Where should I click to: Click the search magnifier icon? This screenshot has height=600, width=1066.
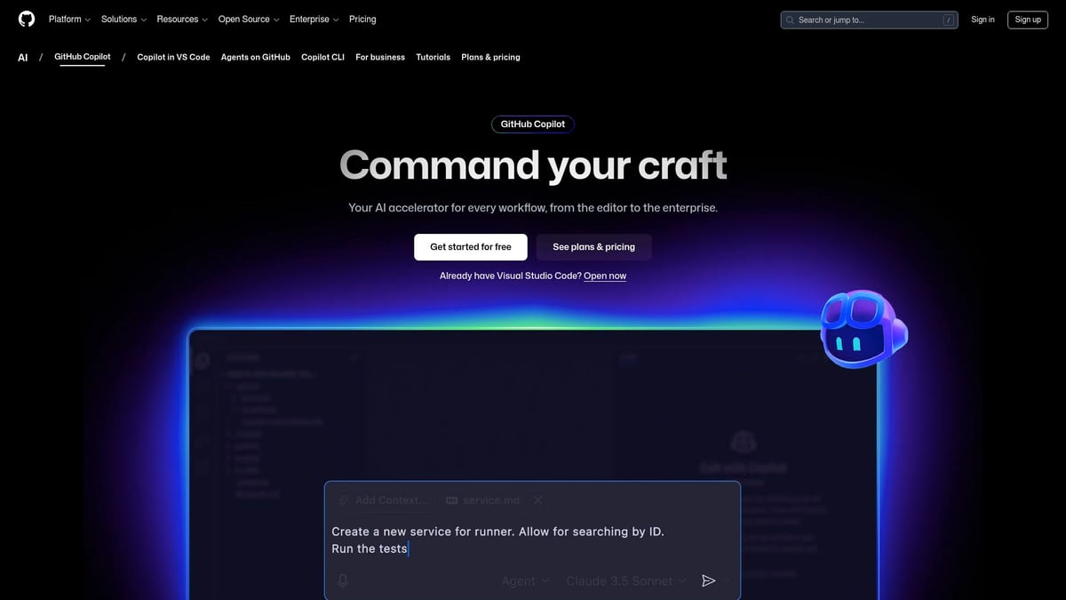click(790, 19)
